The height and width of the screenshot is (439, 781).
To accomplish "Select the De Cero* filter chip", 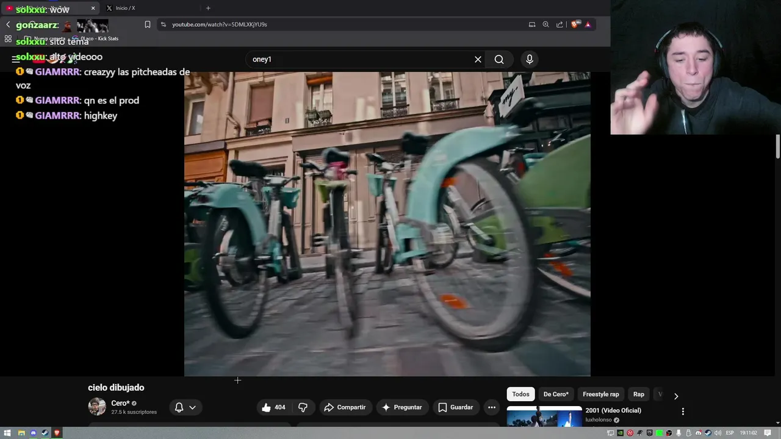I will click(556, 394).
